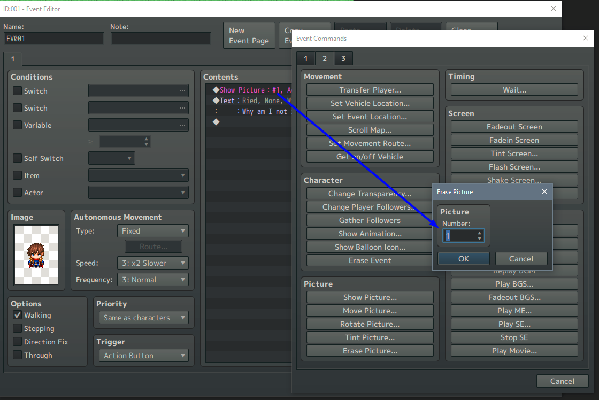Choose the Gather Followers command
599x400 pixels.
370,220
